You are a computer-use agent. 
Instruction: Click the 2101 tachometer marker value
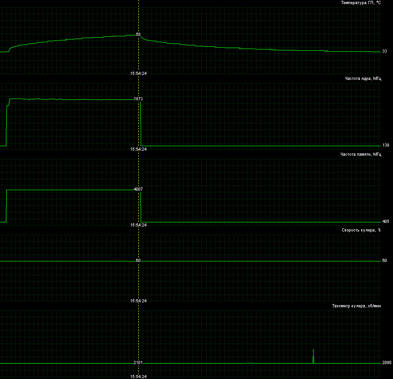point(138,363)
